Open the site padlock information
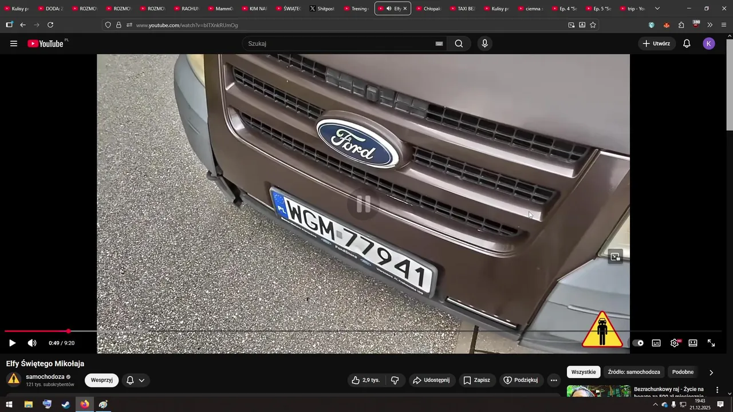This screenshot has height=412, width=733. 119,25
